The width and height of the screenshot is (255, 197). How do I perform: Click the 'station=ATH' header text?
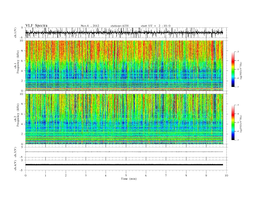119,26
